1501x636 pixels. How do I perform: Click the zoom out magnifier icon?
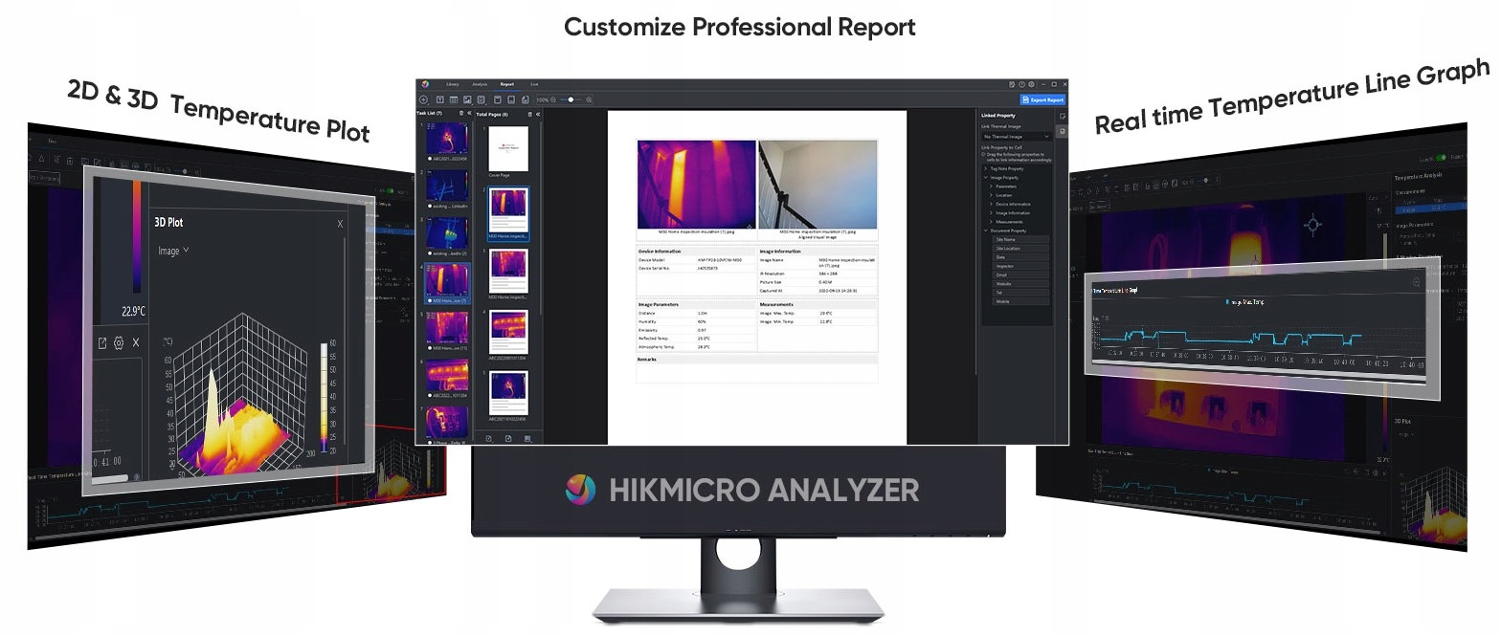(553, 99)
